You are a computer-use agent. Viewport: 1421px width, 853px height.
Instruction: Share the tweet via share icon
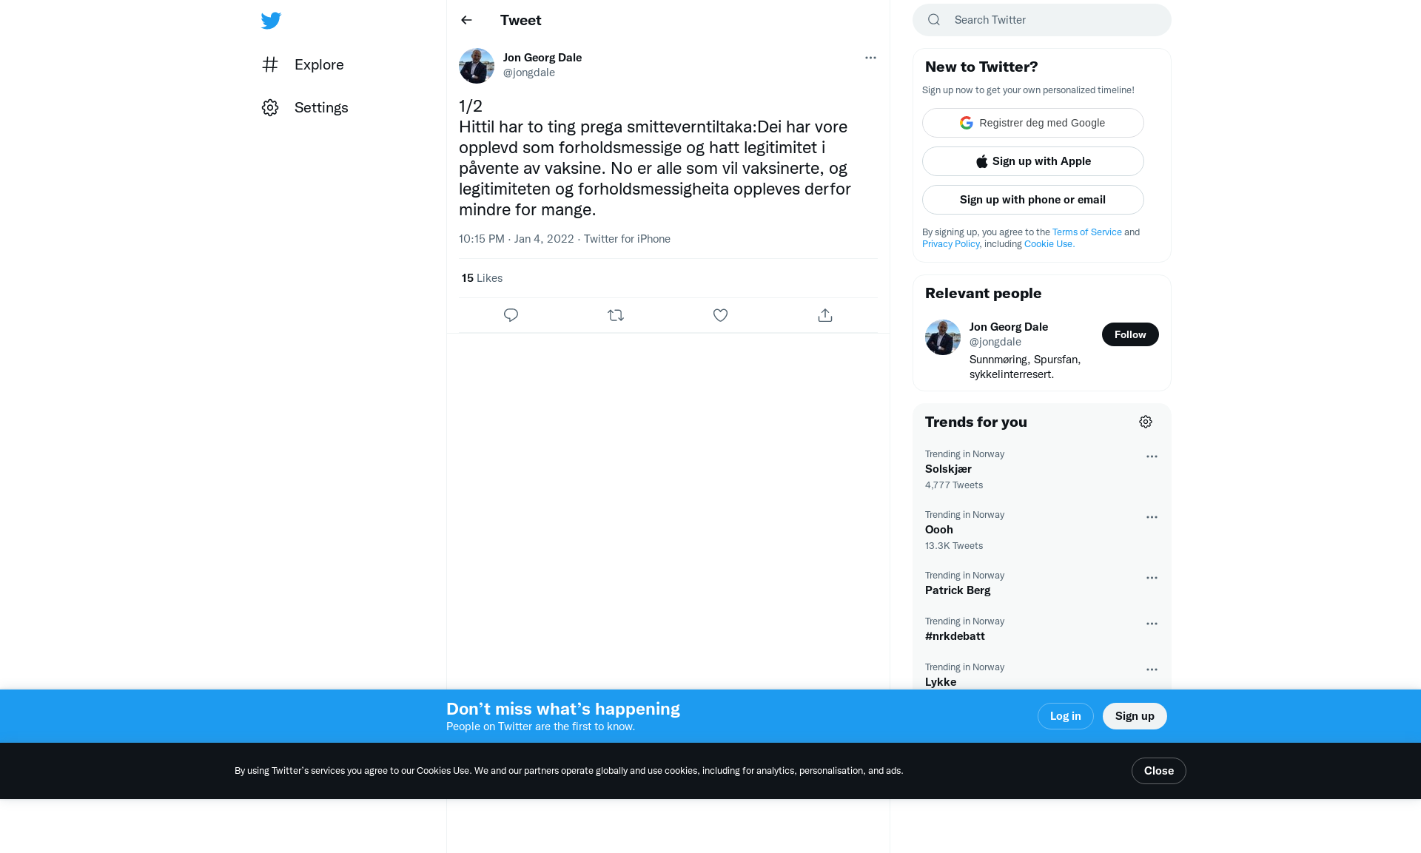click(825, 315)
